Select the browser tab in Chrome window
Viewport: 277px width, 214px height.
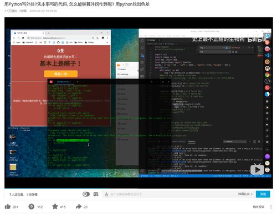[29, 33]
